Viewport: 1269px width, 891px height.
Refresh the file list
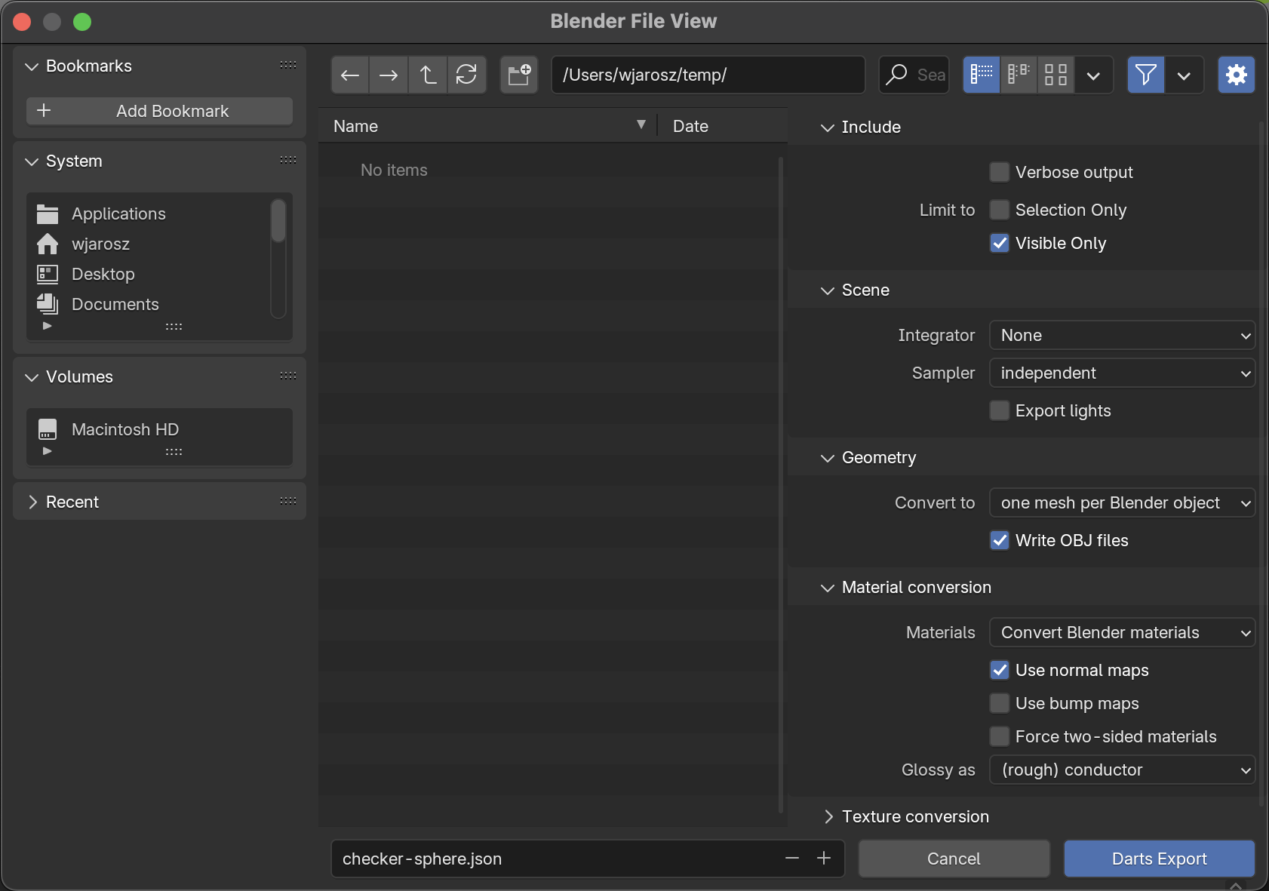click(466, 75)
